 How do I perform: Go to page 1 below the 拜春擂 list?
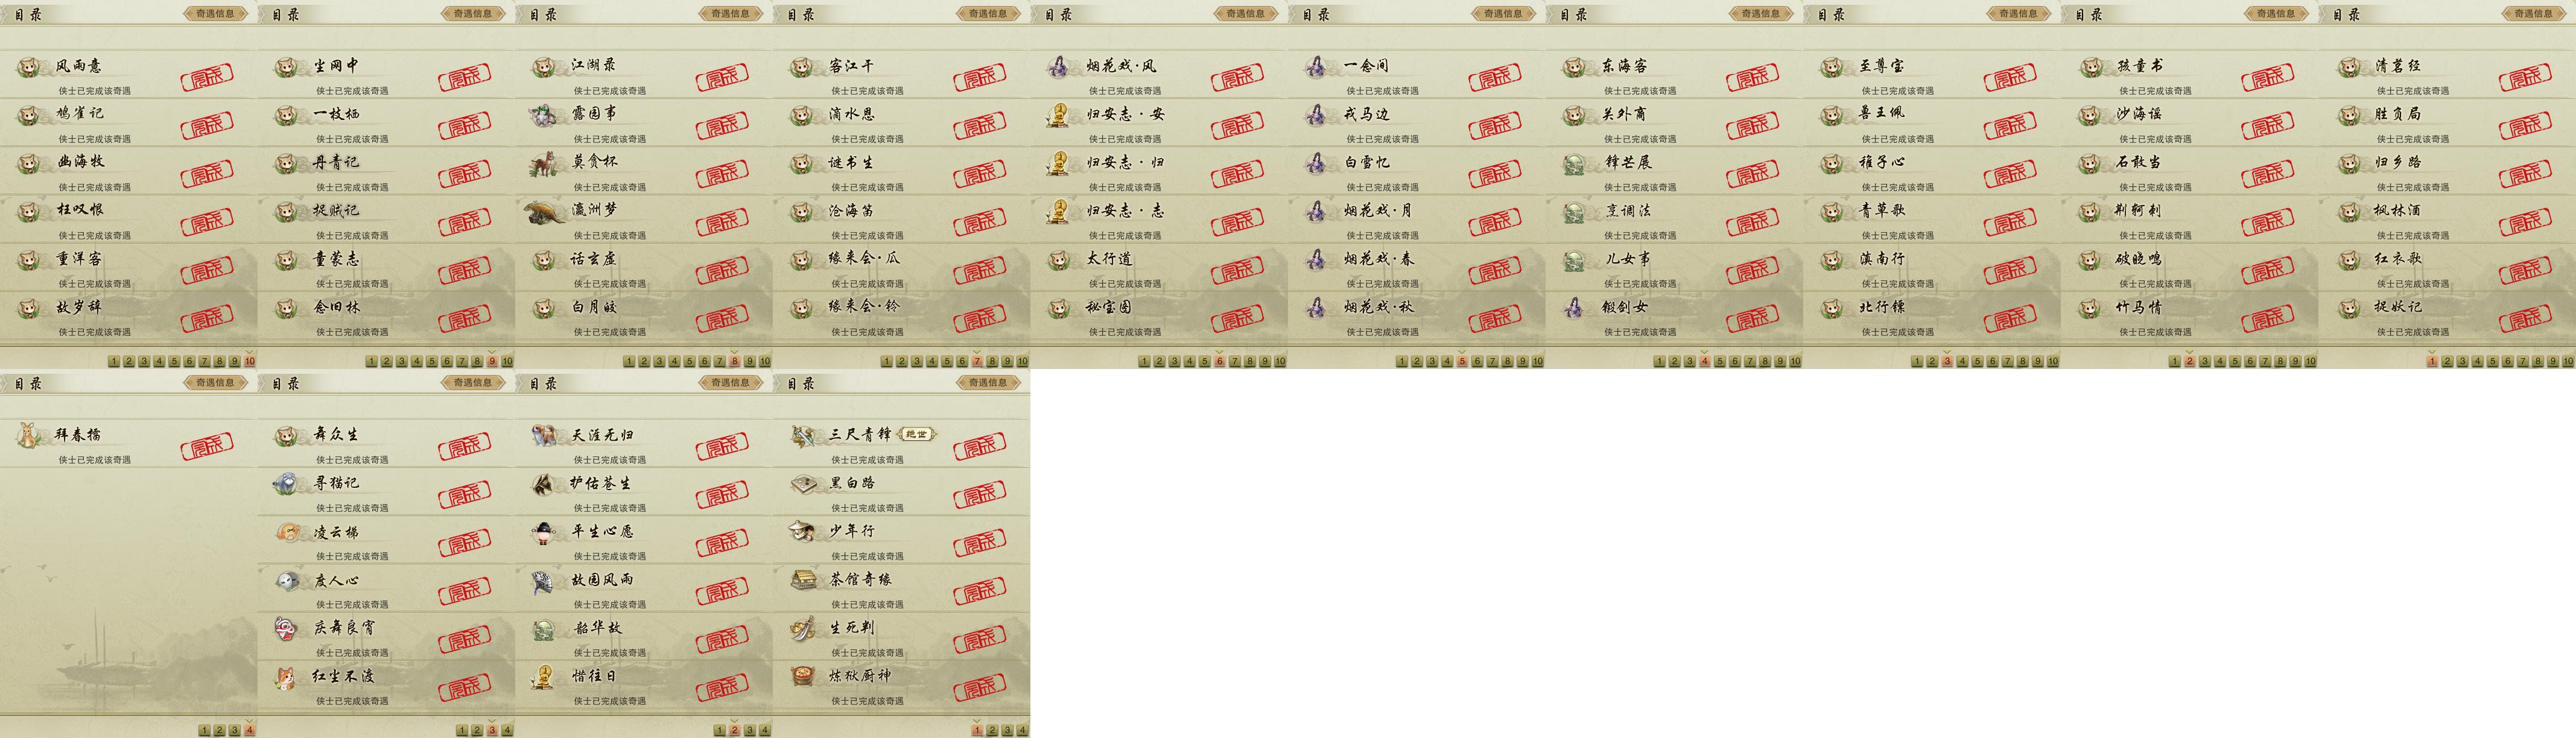204,730
